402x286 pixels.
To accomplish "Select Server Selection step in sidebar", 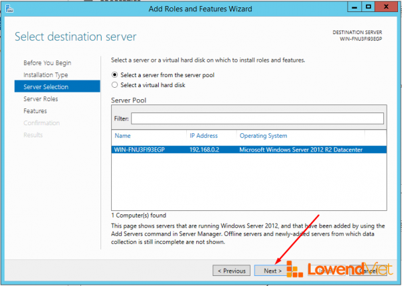I will (x=57, y=86).
